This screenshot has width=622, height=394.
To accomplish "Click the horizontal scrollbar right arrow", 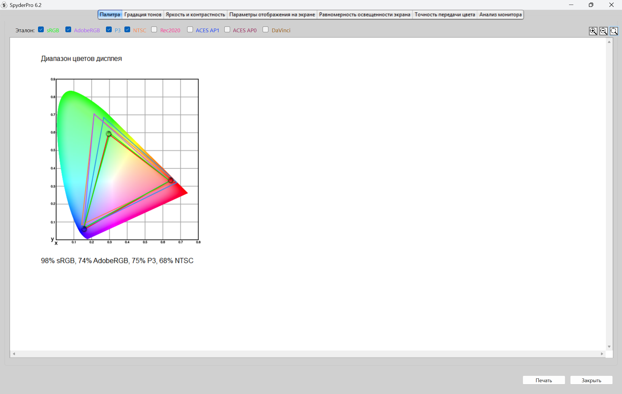I will pos(602,354).
